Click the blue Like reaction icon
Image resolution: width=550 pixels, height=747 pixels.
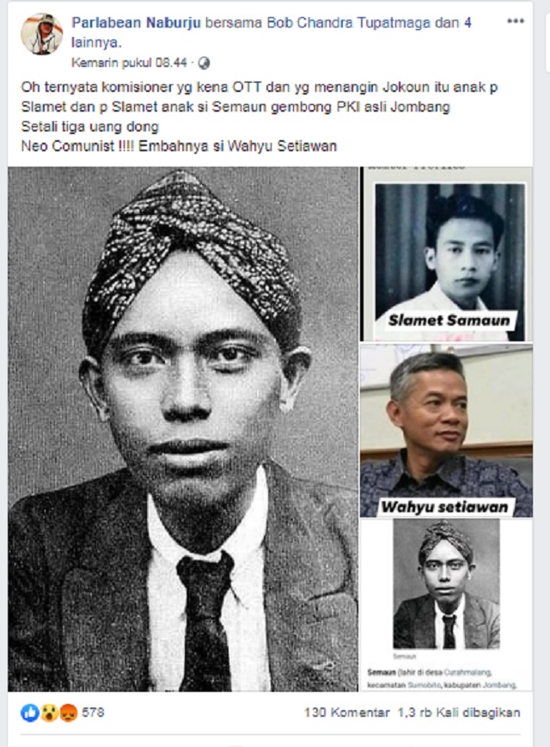pyautogui.click(x=30, y=713)
